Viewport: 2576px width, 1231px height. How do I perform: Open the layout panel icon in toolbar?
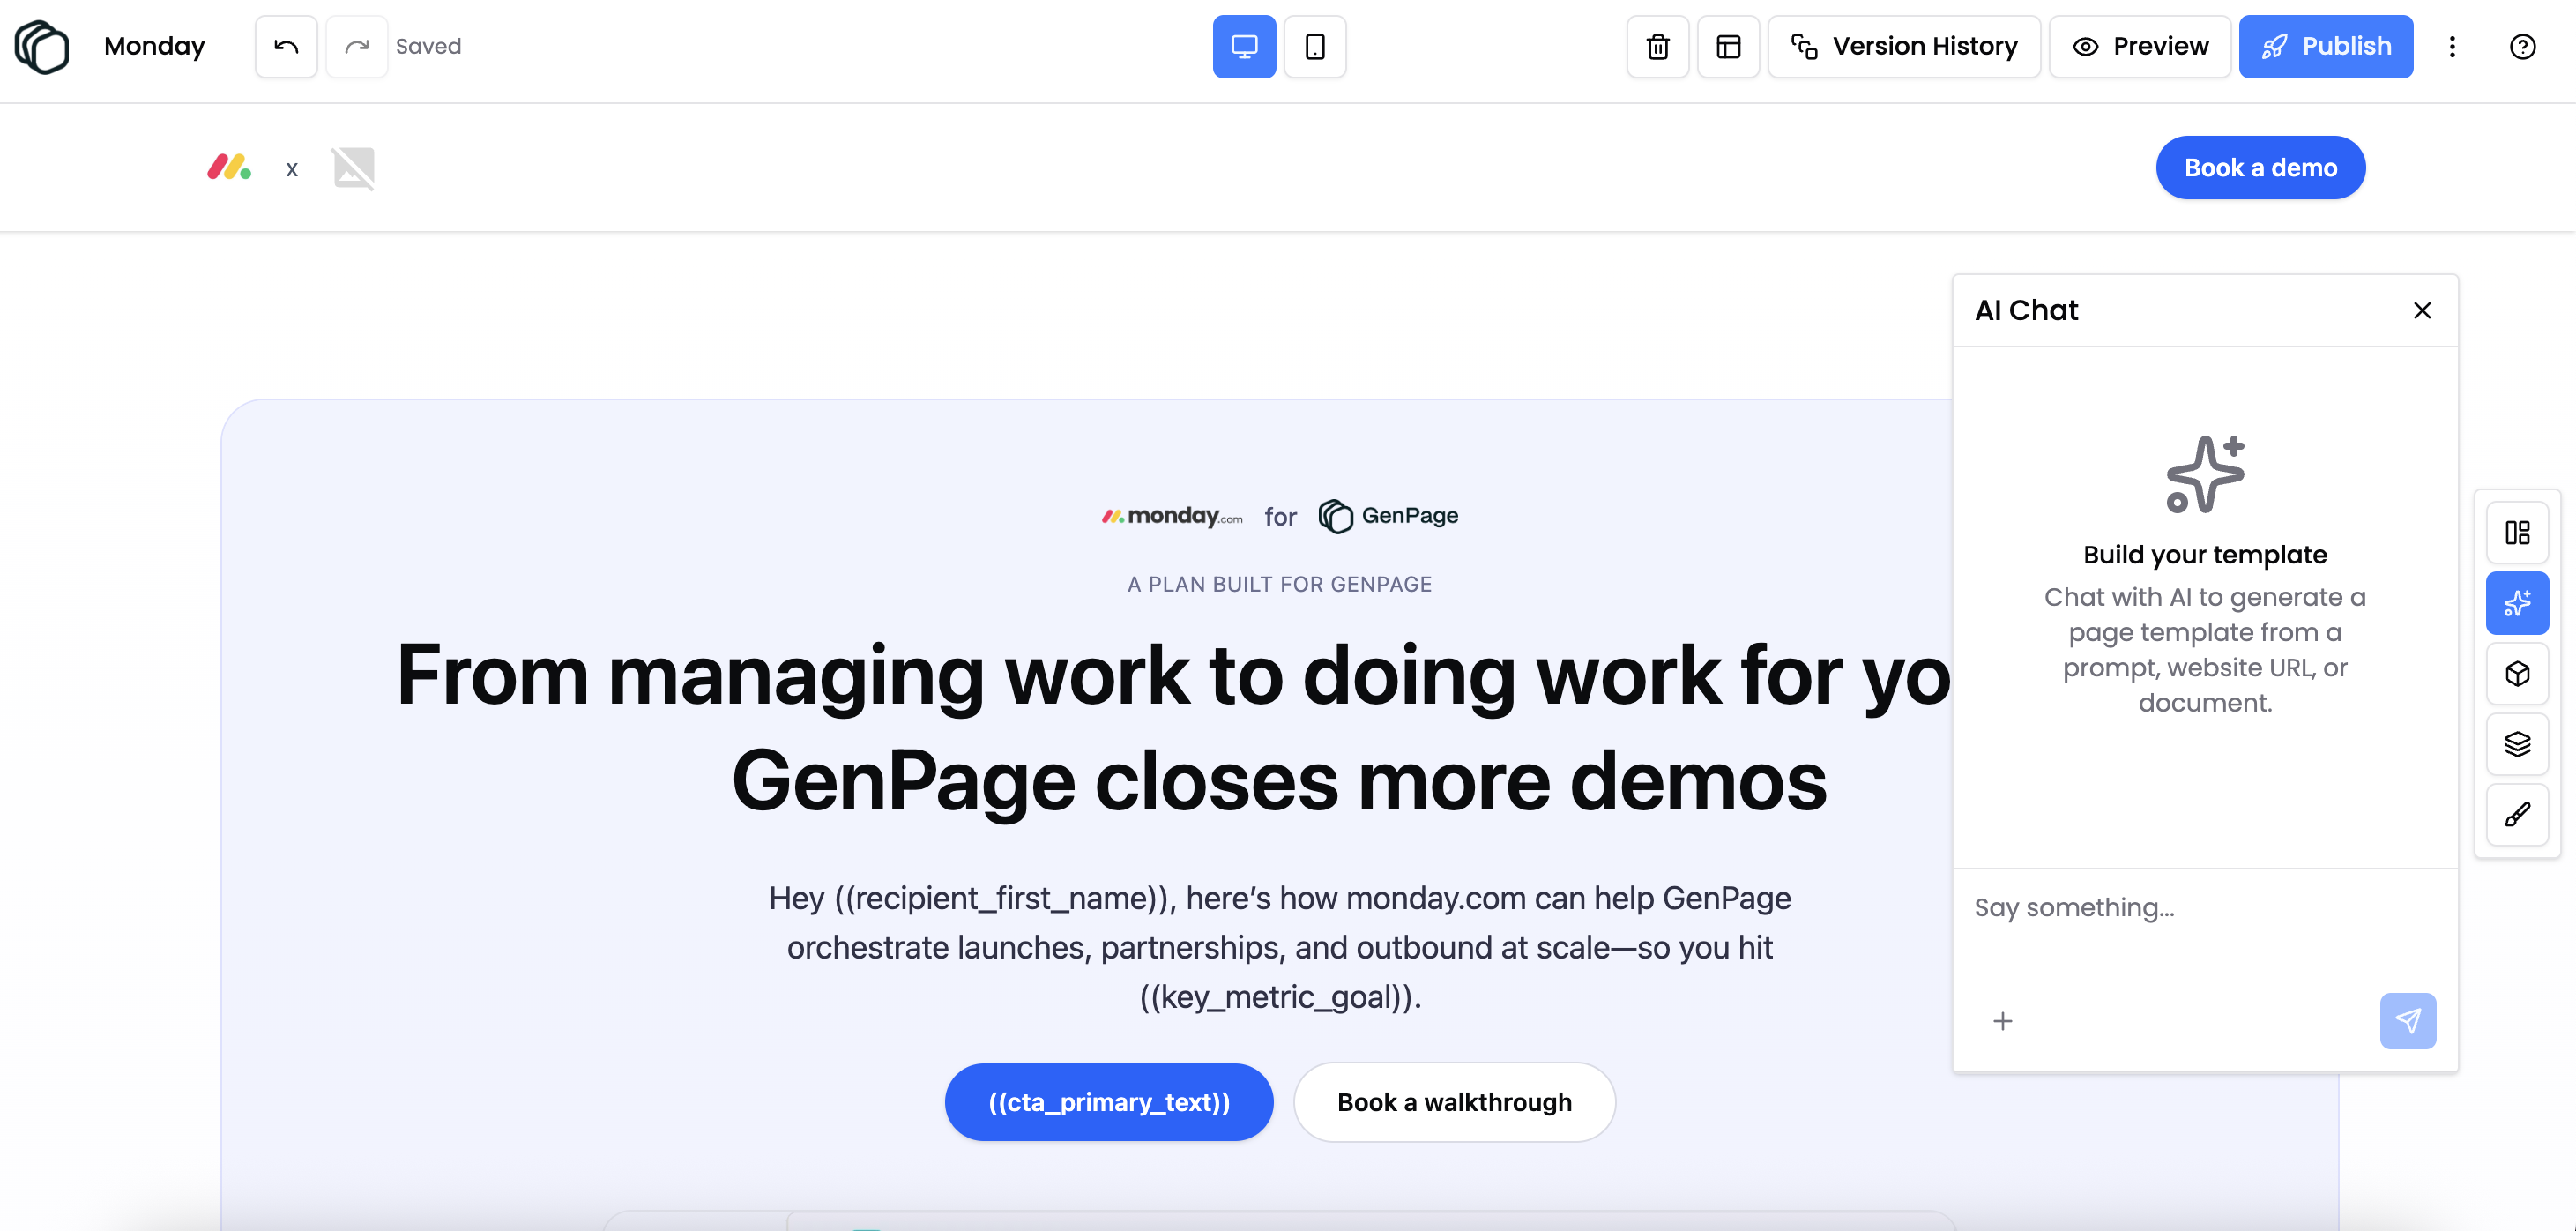[1728, 46]
